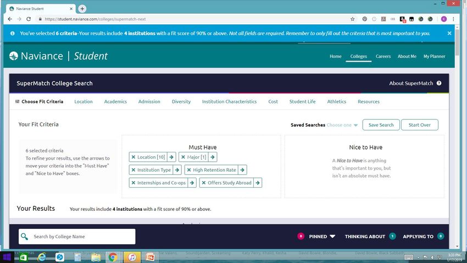Screen dimensions: 467x263
Task: Remove the Internships and Co-ops criterion
Action: point(134,183)
